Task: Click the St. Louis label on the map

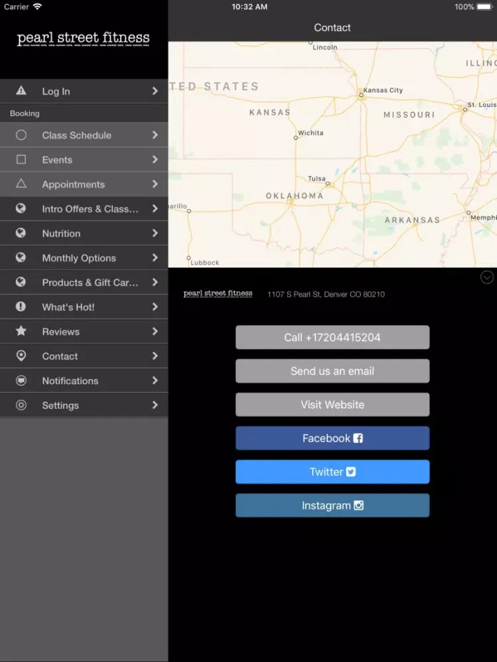Action: (481, 105)
